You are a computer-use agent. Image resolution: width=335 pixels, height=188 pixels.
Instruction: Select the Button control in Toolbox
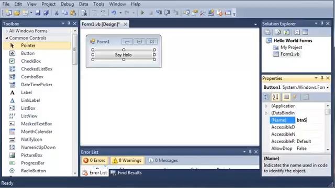click(28, 53)
